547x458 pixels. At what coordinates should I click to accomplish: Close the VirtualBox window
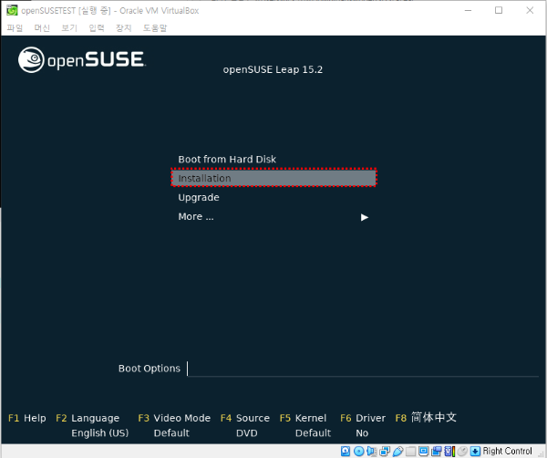tap(530, 10)
